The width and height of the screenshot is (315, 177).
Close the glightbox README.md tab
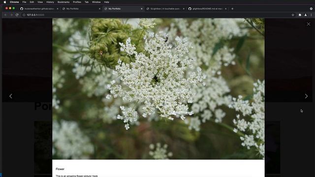tap(225, 9)
